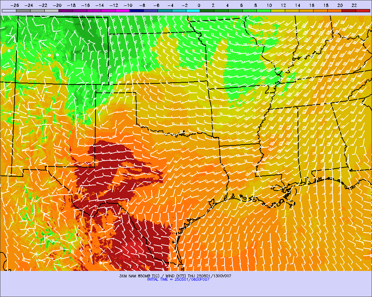Select dark red swatch between 20 and 22
372x297 pixels.
(x=349, y=11)
